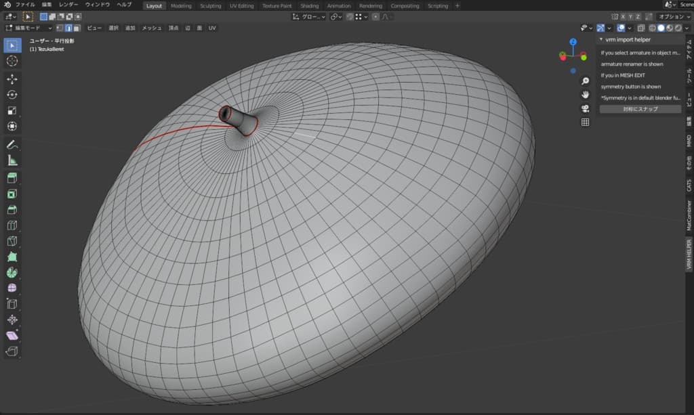The image size is (694, 415).
Task: Choose the Bevel tool
Action: (x=12, y=210)
